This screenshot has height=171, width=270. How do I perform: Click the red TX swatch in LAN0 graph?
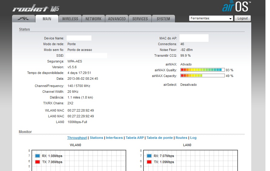pos(149,162)
